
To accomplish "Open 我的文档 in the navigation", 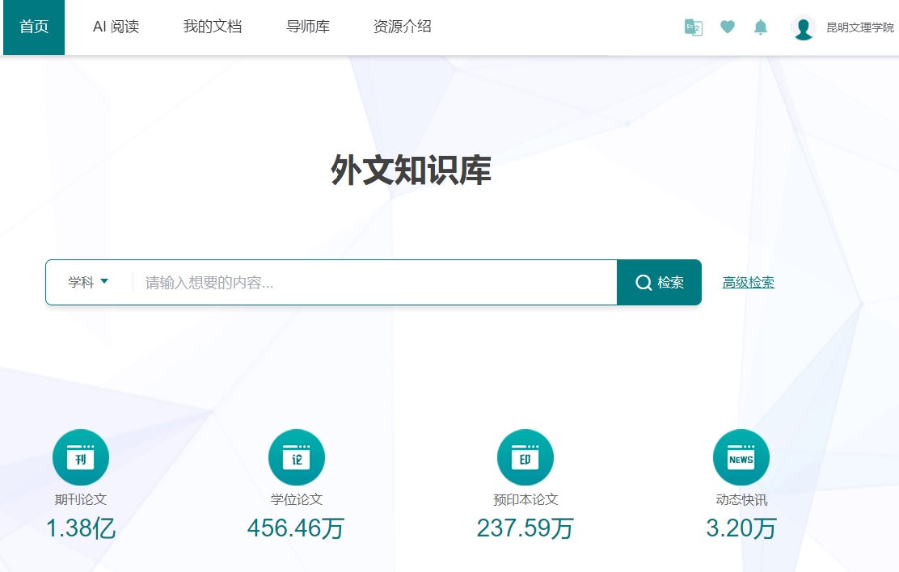I will pyautogui.click(x=213, y=27).
